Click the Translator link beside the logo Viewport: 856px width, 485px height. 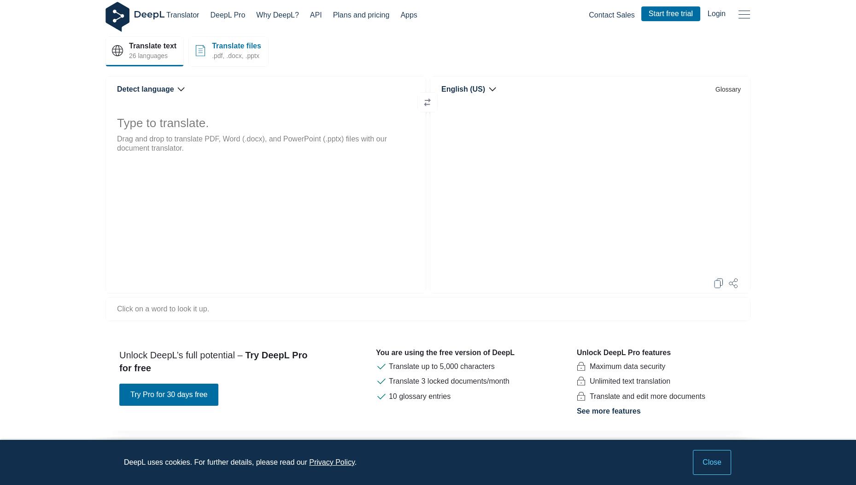point(182,15)
